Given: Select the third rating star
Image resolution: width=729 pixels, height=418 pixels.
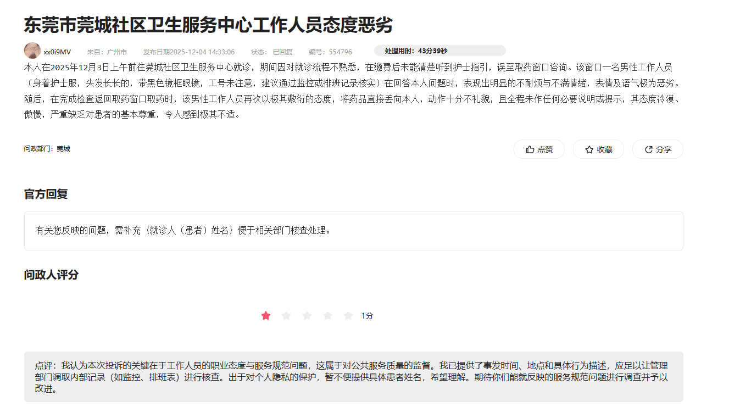Looking at the screenshot, I should (307, 316).
